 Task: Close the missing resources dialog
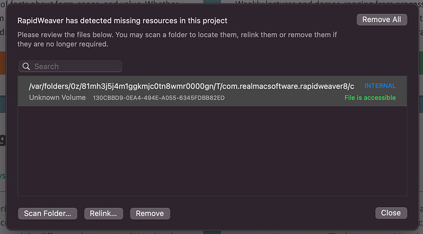click(x=391, y=213)
